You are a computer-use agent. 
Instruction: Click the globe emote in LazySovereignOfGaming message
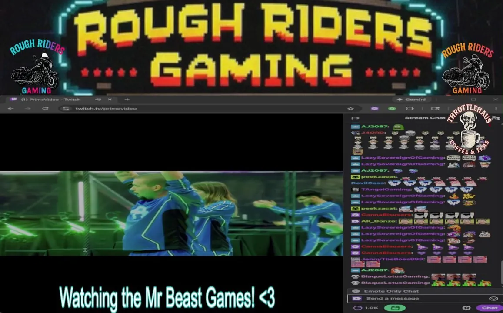coord(484,158)
